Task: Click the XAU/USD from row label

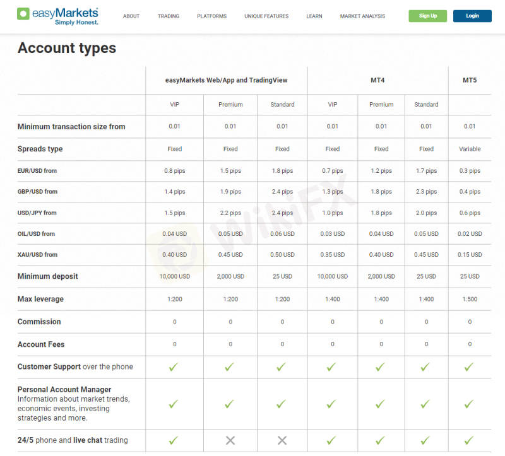Action: (37, 255)
